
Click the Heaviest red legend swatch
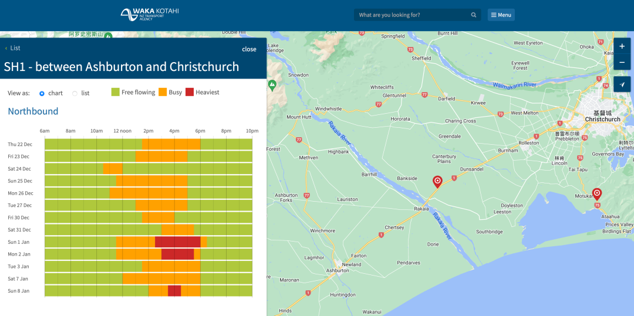190,92
